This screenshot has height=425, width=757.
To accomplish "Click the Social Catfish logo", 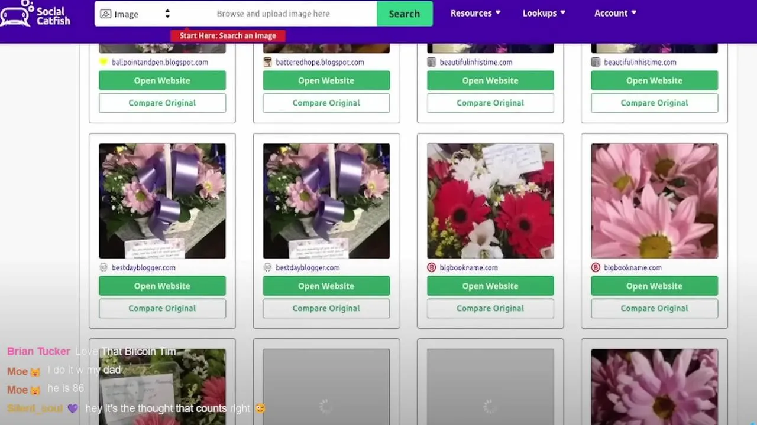I will click(35, 13).
